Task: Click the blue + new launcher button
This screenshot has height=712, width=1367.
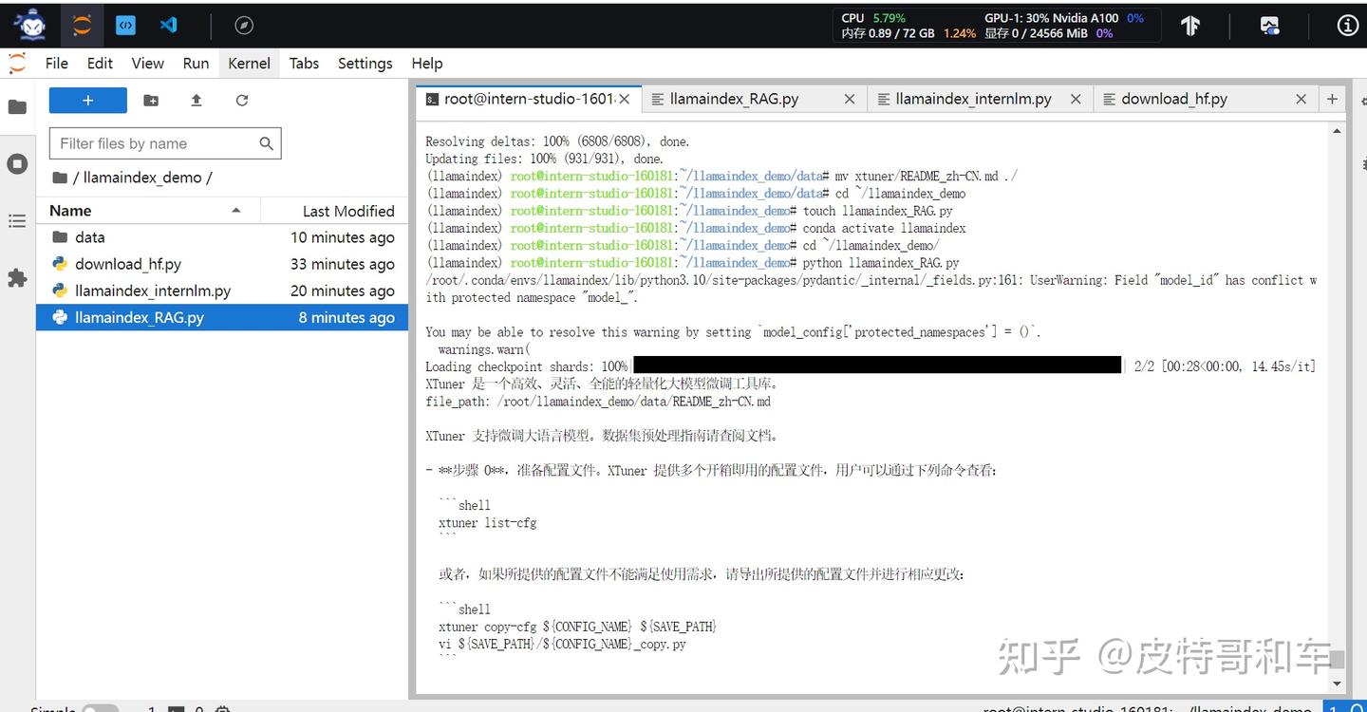Action: (x=87, y=100)
